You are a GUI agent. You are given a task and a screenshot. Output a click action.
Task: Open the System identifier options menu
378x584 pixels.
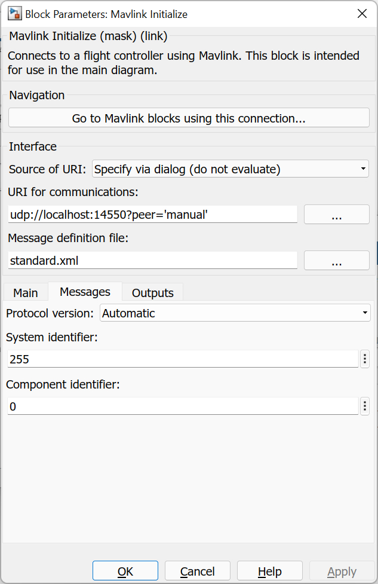point(364,359)
